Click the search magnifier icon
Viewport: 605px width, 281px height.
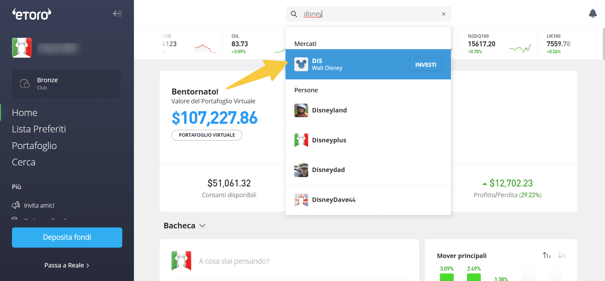[294, 14]
